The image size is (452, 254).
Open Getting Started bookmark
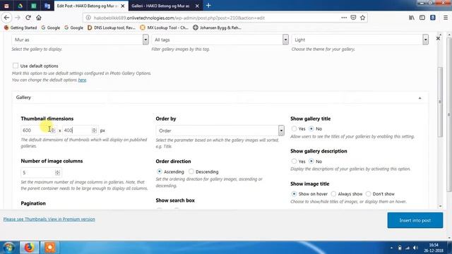20,28
